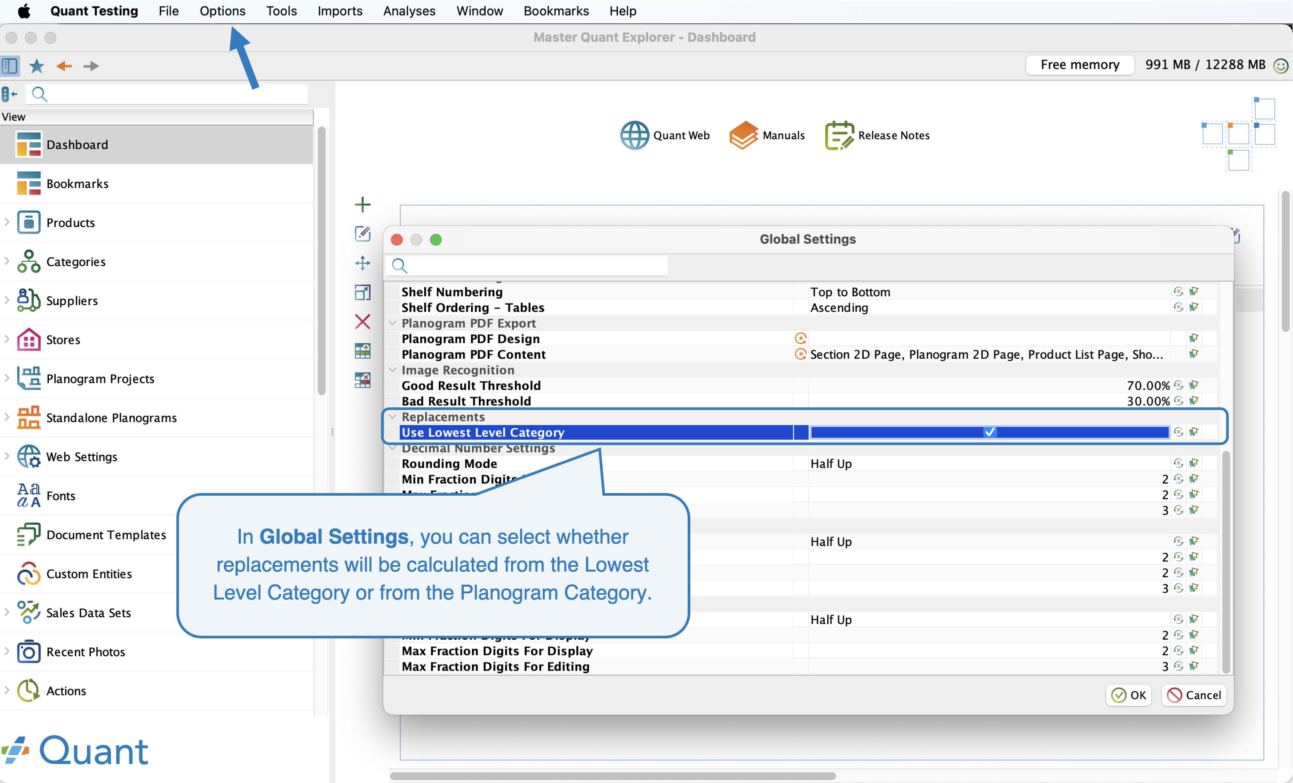
Task: Open Quant Web from the dashboard
Action: (x=665, y=135)
